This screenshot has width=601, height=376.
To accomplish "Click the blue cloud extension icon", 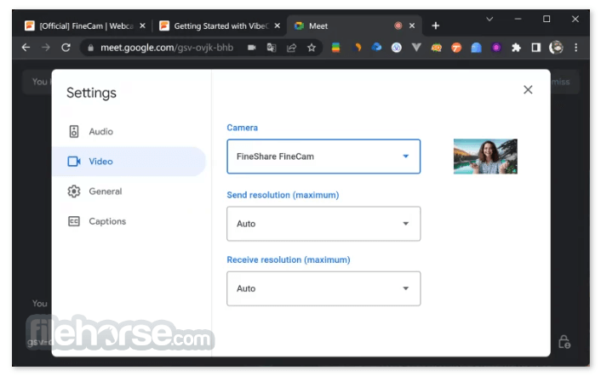I will pyautogui.click(x=376, y=47).
